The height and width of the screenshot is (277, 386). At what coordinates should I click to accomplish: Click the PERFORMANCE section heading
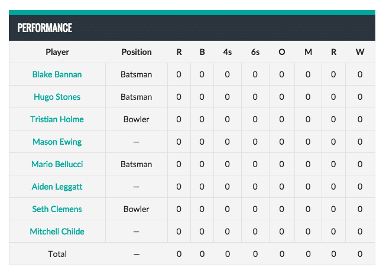click(44, 28)
